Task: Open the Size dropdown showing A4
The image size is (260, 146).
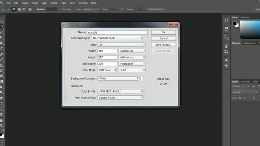Action: (x=121, y=45)
